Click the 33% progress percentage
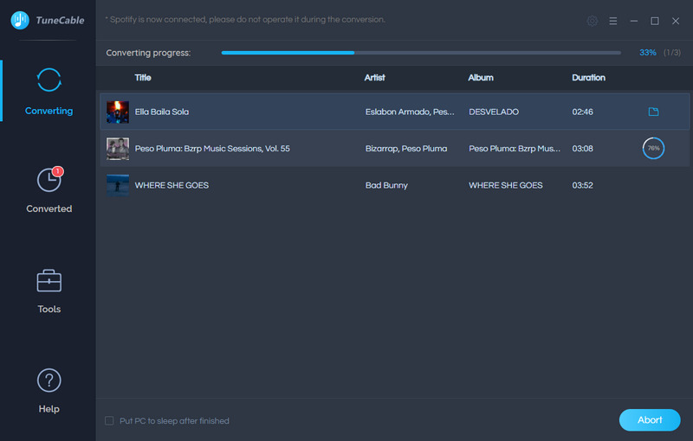693x441 pixels. (x=647, y=53)
